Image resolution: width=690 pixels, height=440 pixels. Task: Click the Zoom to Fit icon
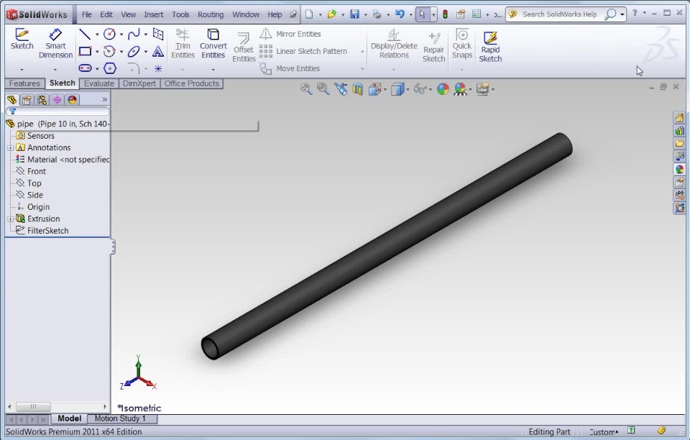click(x=306, y=89)
